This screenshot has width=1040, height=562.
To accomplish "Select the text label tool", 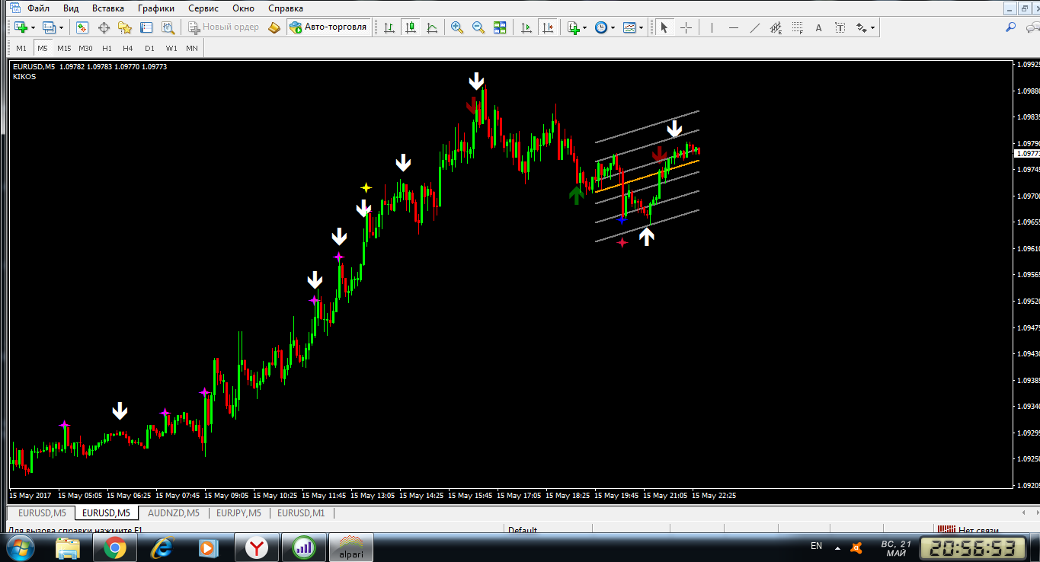I will (819, 27).
